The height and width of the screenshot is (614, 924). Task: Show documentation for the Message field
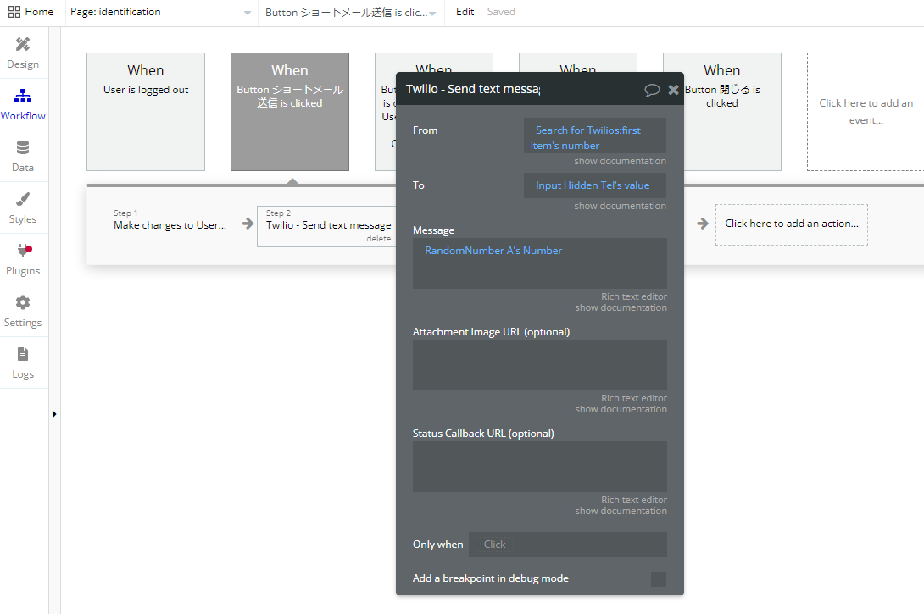(x=621, y=308)
